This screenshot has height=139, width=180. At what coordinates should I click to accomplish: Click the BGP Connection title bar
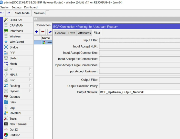pyautogui.click(x=116, y=27)
